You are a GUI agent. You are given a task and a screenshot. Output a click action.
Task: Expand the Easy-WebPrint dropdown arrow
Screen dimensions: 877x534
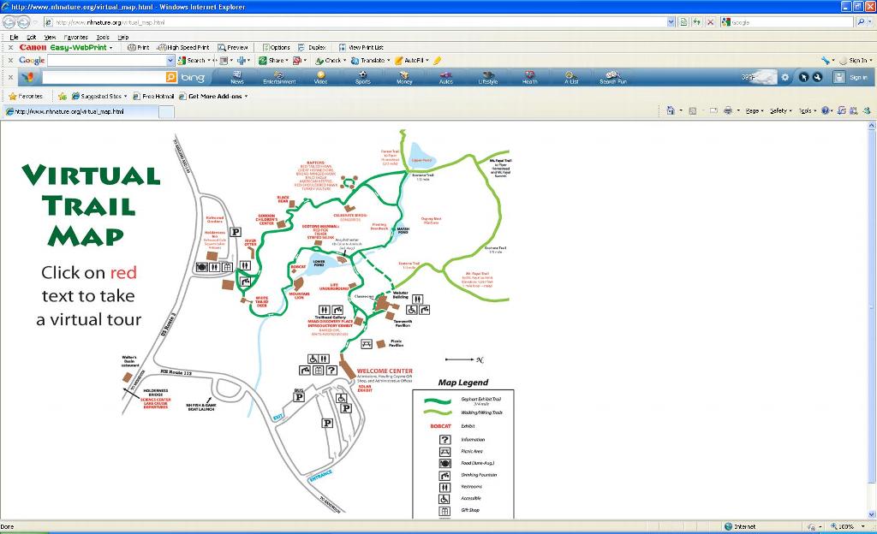(110, 48)
